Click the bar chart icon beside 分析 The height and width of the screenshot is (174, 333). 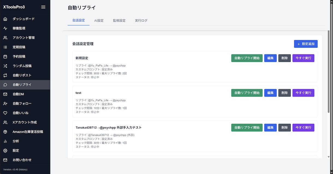(x=5, y=141)
